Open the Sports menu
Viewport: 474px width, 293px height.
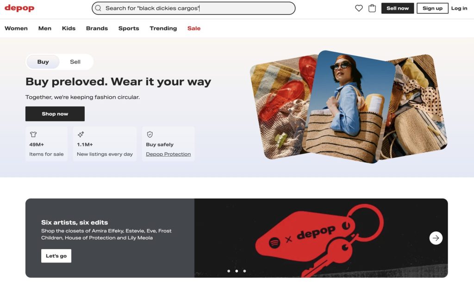point(129,28)
